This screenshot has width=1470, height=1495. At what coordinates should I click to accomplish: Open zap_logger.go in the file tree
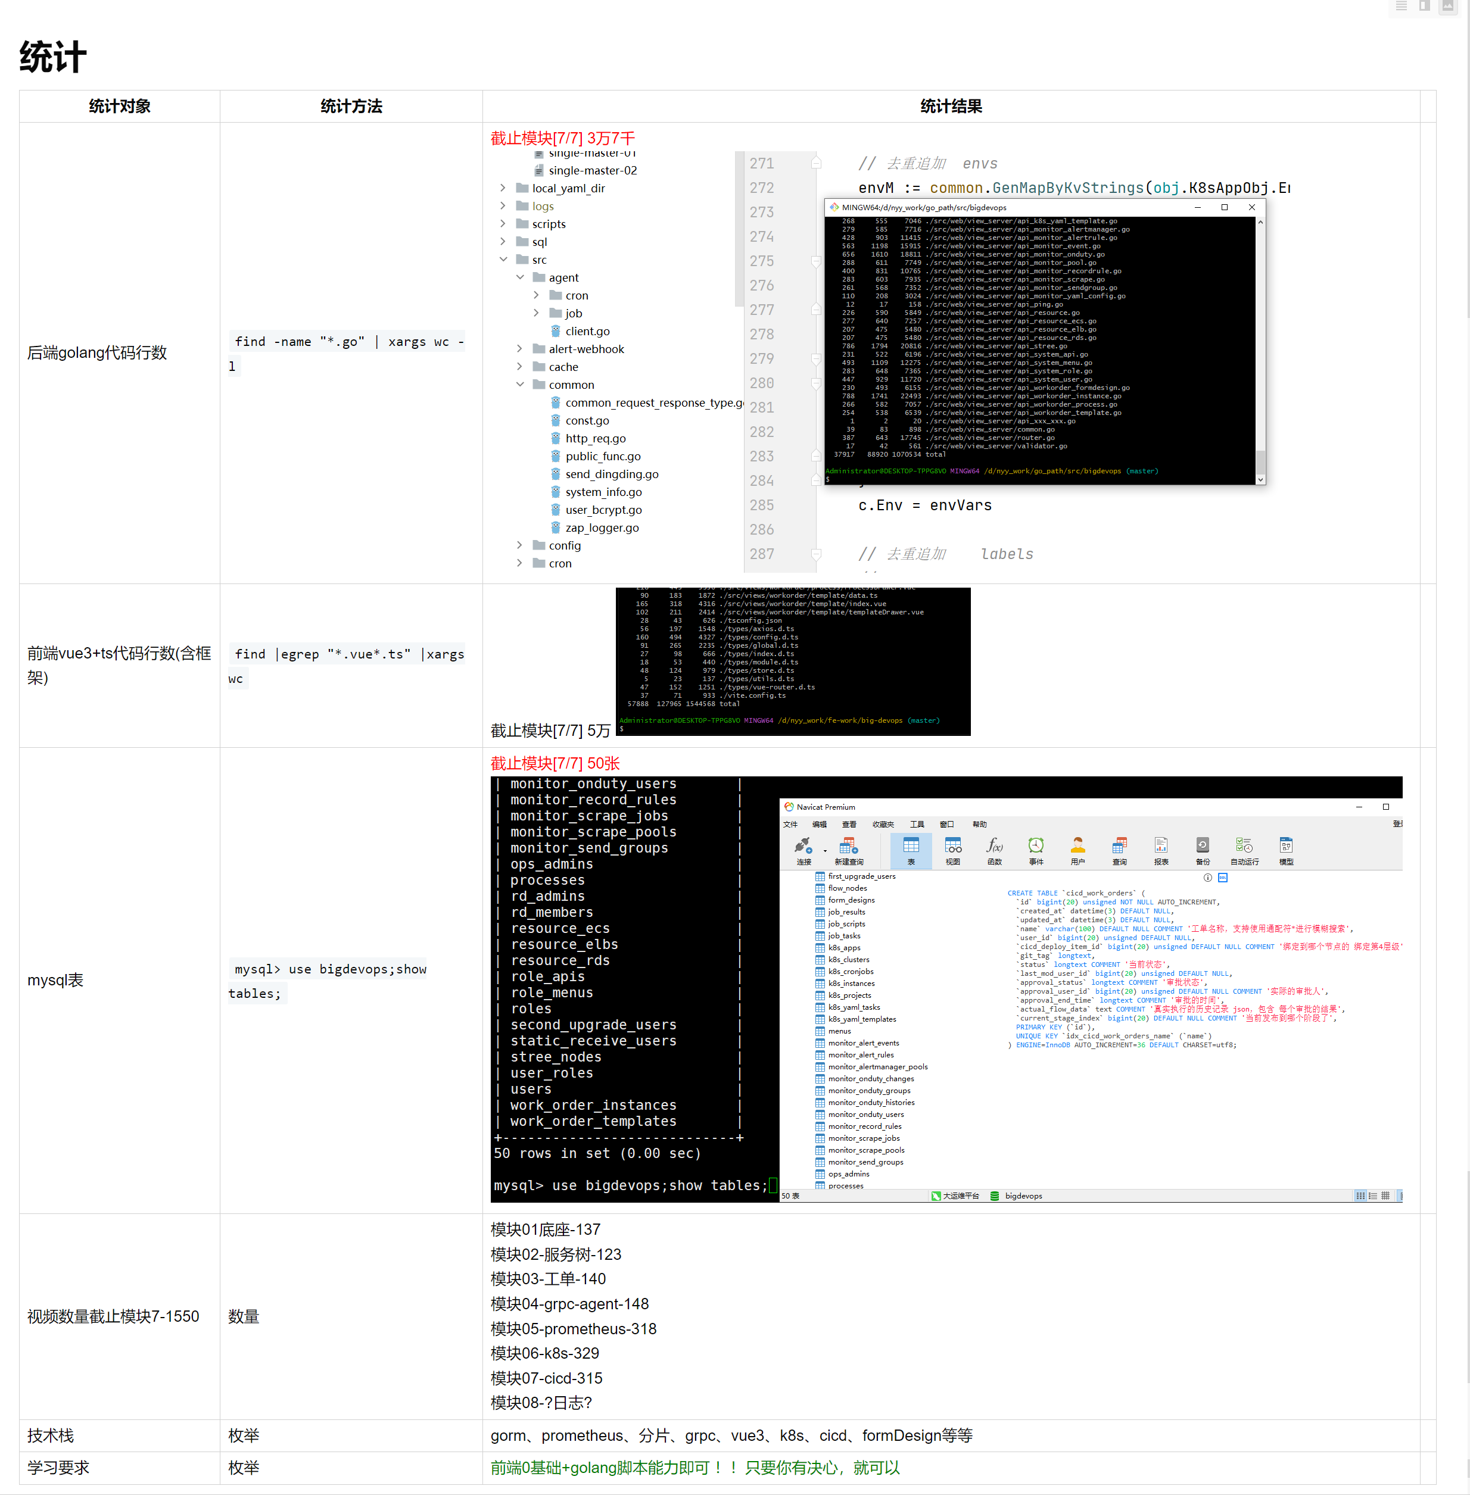602,528
